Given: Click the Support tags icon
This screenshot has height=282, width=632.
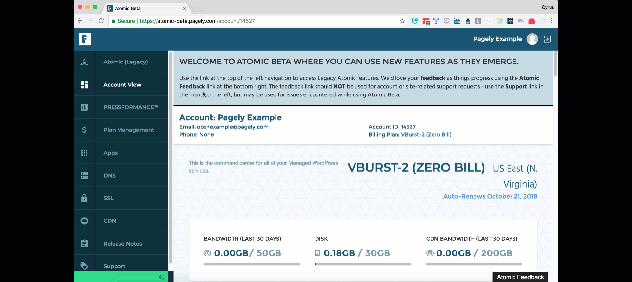Looking at the screenshot, I should click(84, 266).
